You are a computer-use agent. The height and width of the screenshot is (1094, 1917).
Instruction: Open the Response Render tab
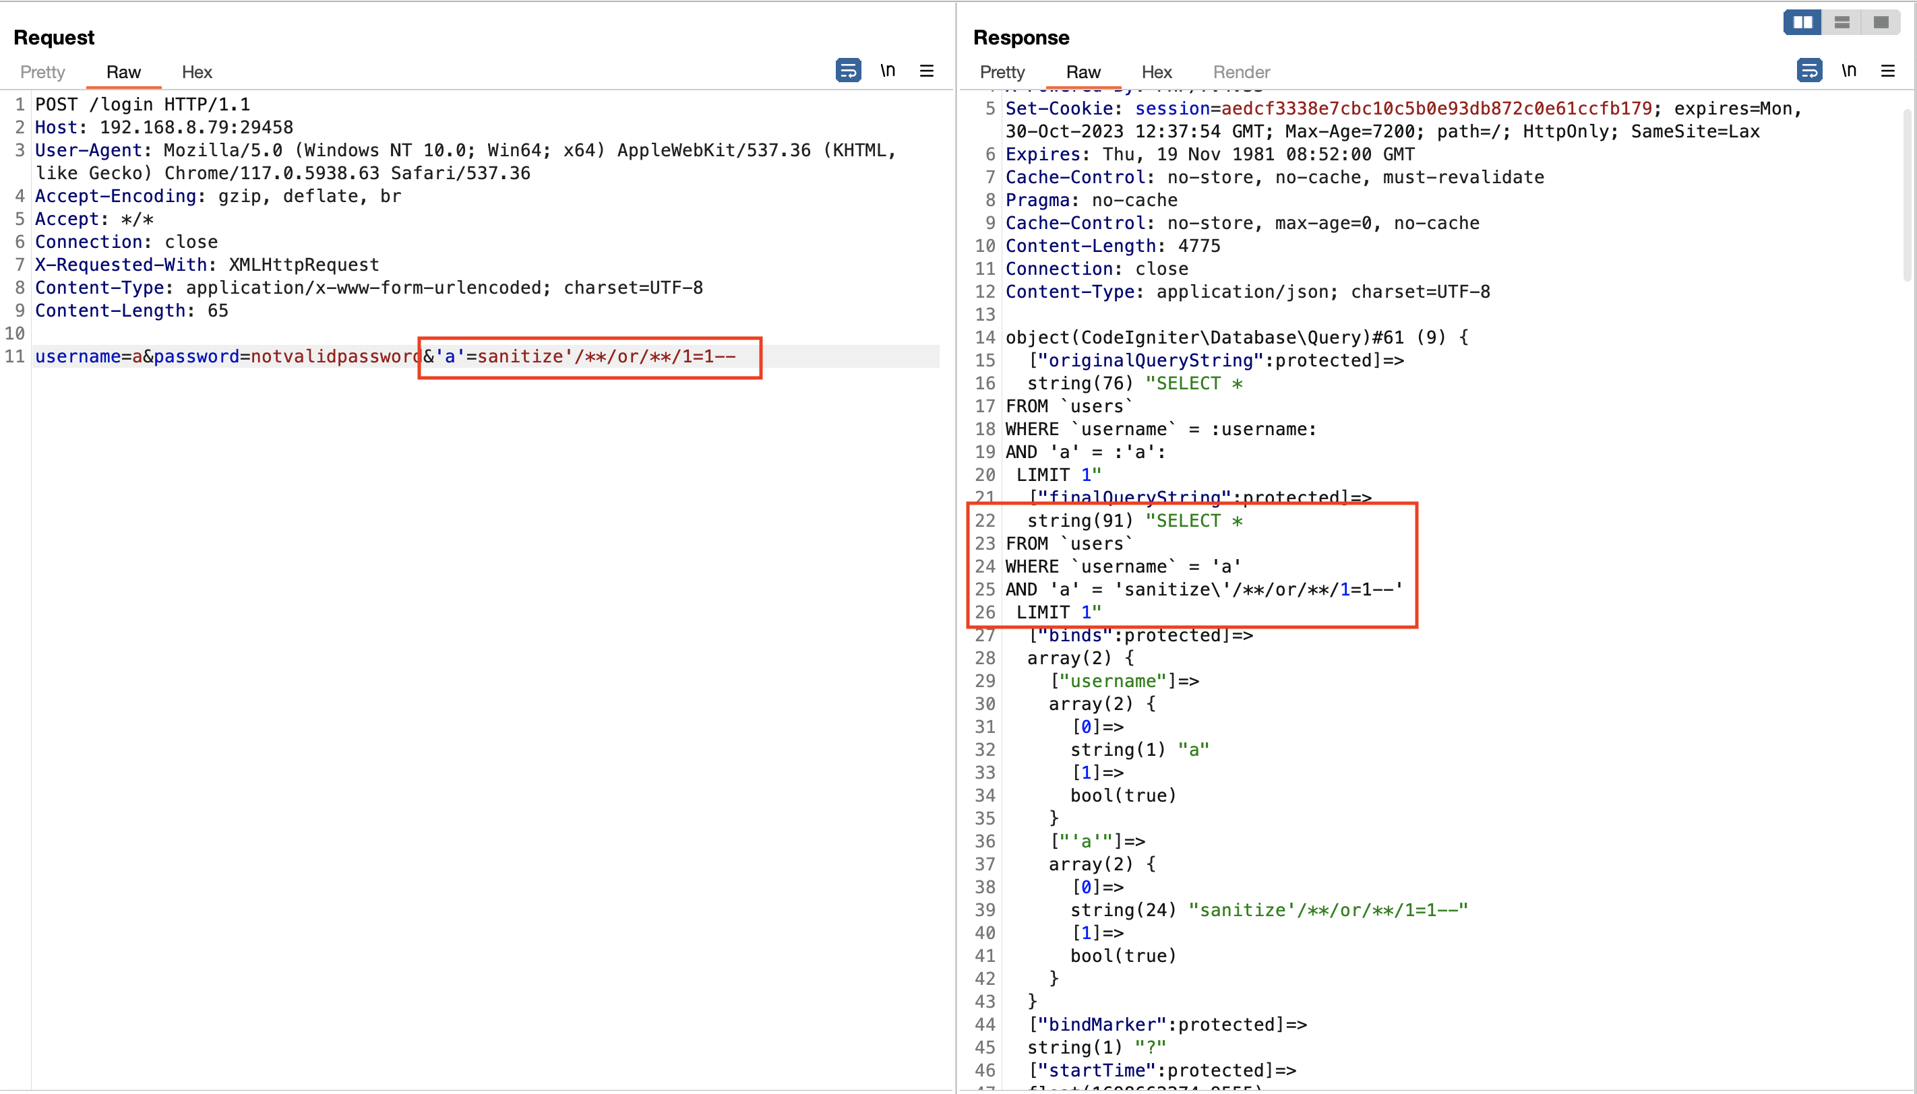pos(1241,72)
